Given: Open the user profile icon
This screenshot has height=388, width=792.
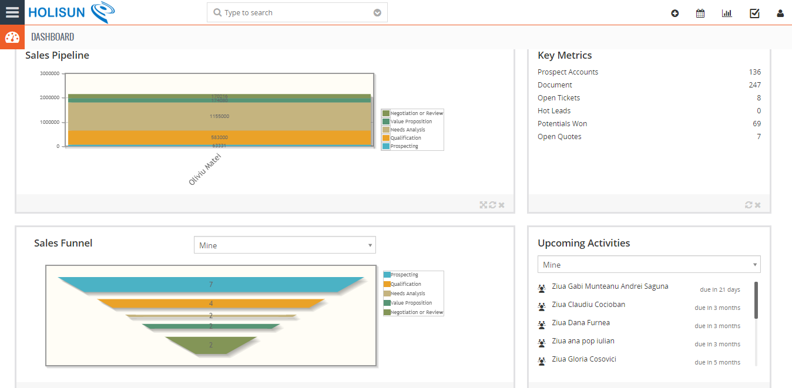Looking at the screenshot, I should click(x=780, y=14).
